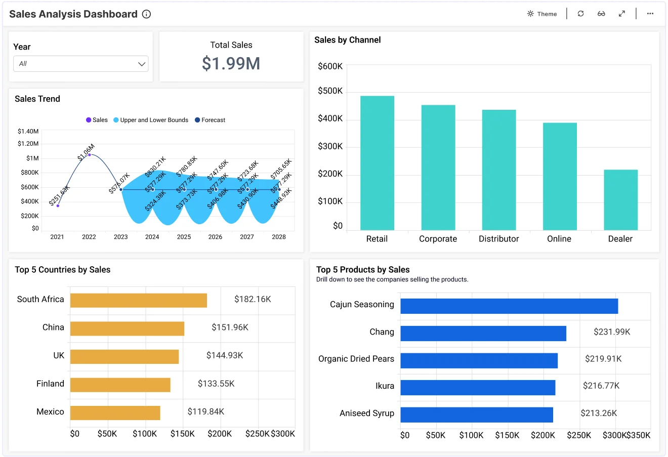Viewport: 668px width, 457px height.
Task: Toggle Upper and Lower Bounds legend item
Action: pyautogui.click(x=151, y=120)
